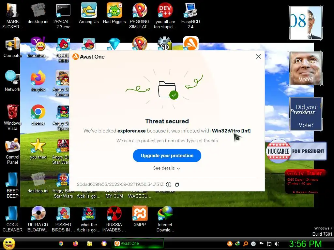This screenshot has width=334, height=250.
Task: Open the COCK CLEANER desktop icon
Action: (12, 218)
